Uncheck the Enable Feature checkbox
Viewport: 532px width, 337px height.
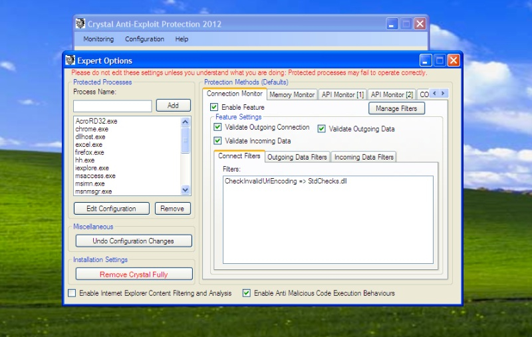coord(214,107)
